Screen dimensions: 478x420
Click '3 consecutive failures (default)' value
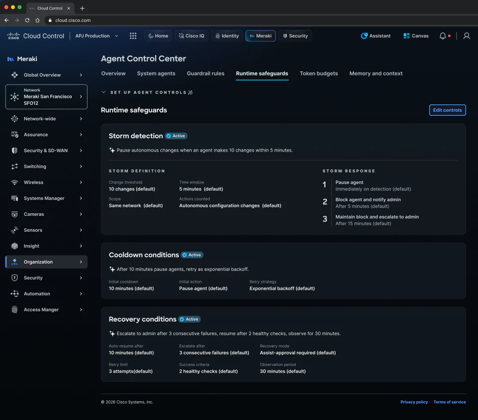214,353
